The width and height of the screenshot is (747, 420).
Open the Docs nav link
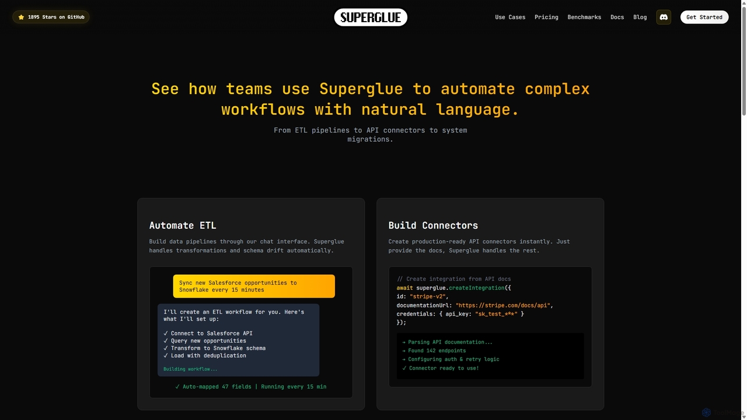pyautogui.click(x=617, y=17)
